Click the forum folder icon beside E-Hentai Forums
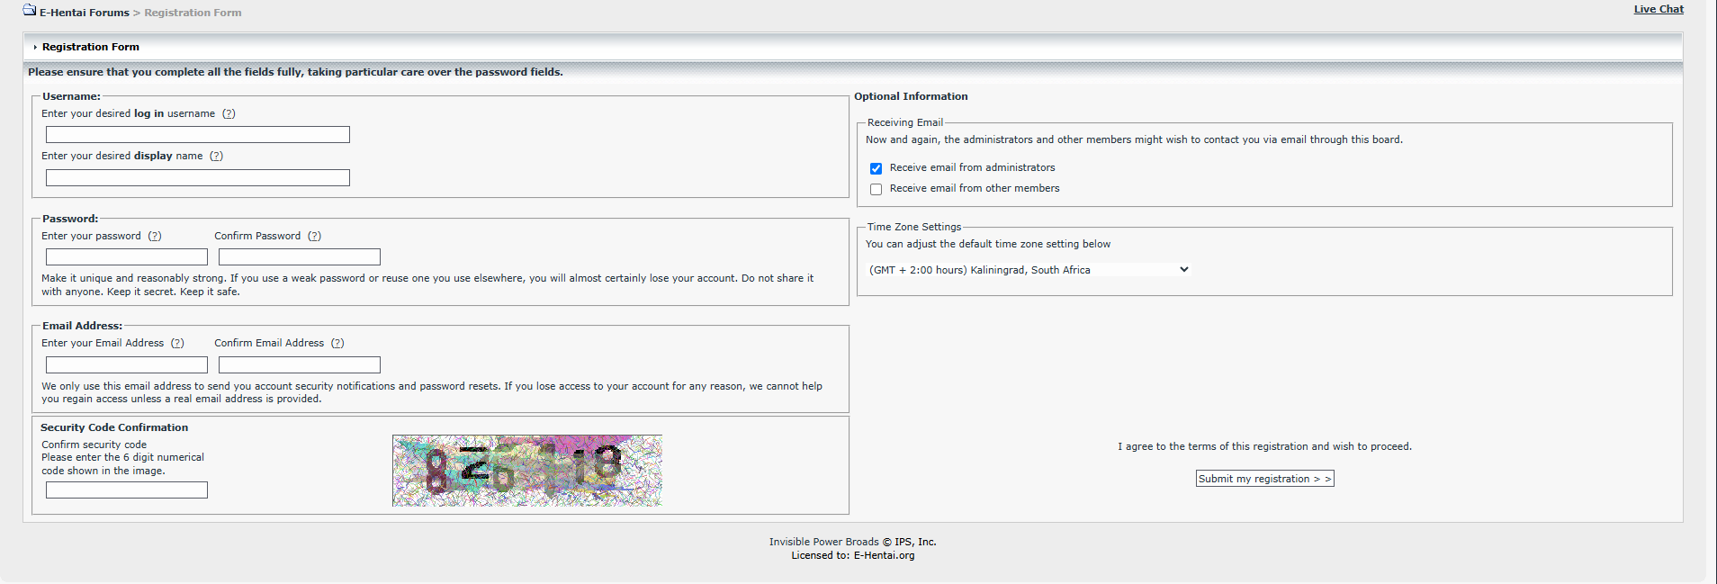This screenshot has height=584, width=1717. 30,11
